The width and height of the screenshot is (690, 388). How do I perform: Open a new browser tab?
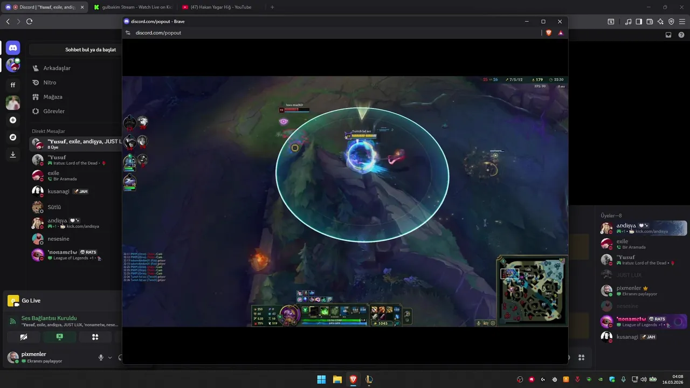coord(272,7)
